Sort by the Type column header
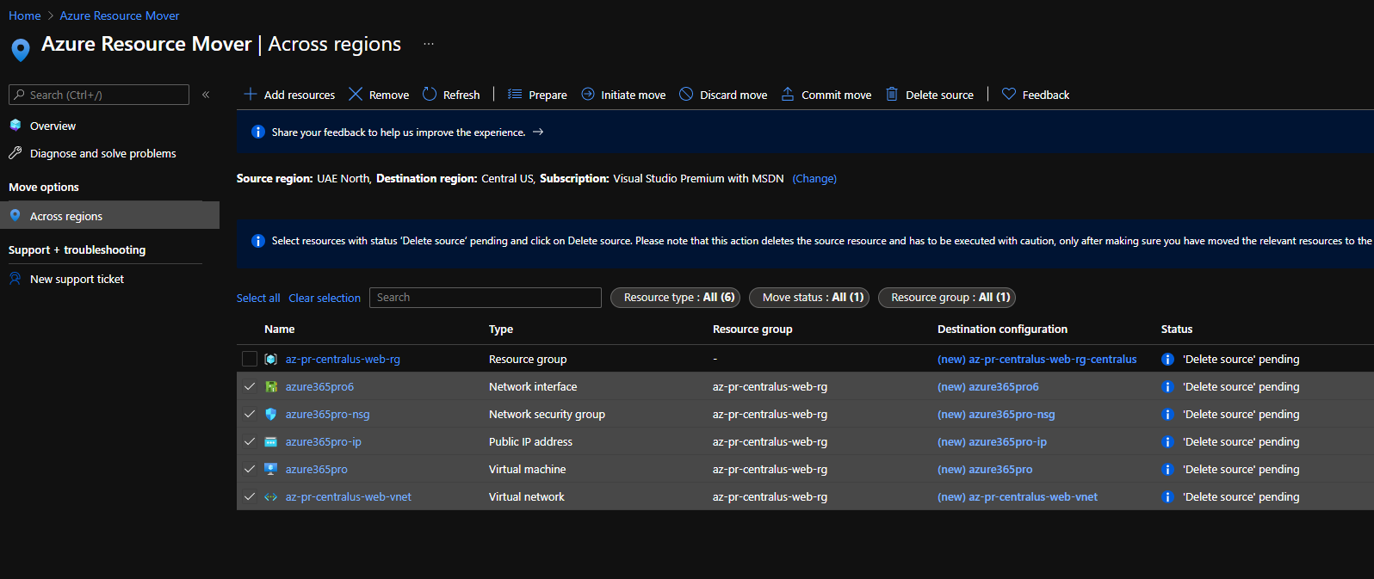This screenshot has width=1374, height=579. (x=501, y=329)
